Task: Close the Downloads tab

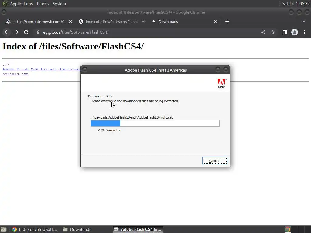Action: [216, 22]
